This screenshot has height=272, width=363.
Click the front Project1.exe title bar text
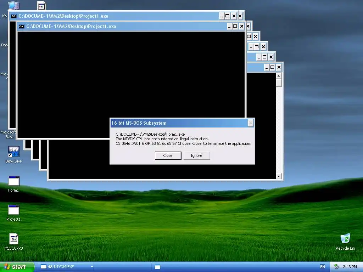point(71,26)
